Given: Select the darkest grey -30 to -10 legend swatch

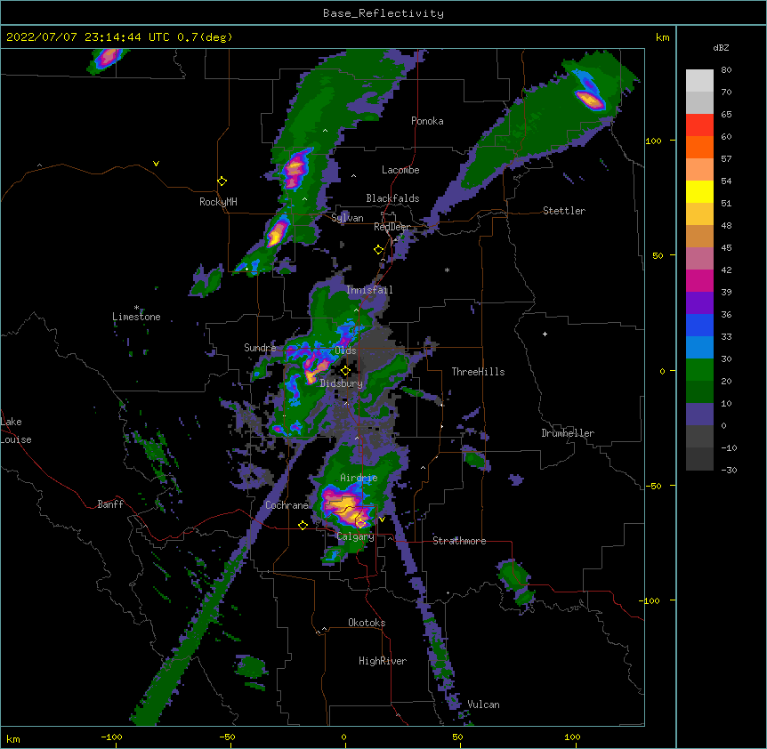Looking at the screenshot, I should coord(699,459).
